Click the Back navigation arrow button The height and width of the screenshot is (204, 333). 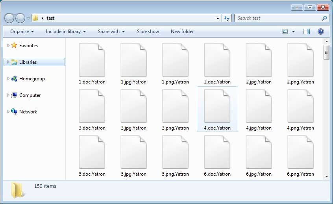pyautogui.click(x=9, y=18)
